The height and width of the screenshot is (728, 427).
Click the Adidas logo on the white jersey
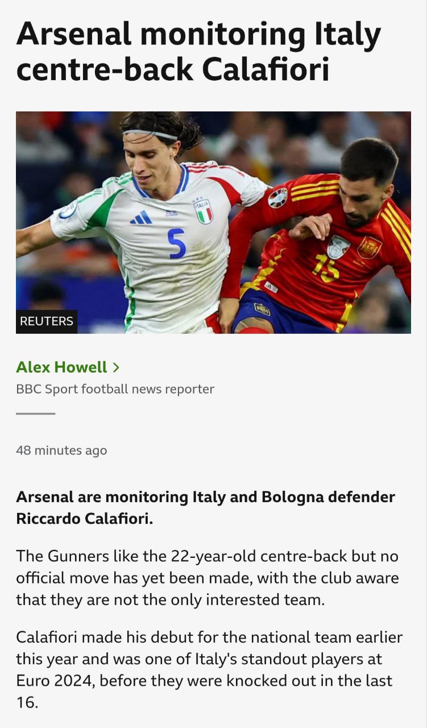[x=140, y=217]
